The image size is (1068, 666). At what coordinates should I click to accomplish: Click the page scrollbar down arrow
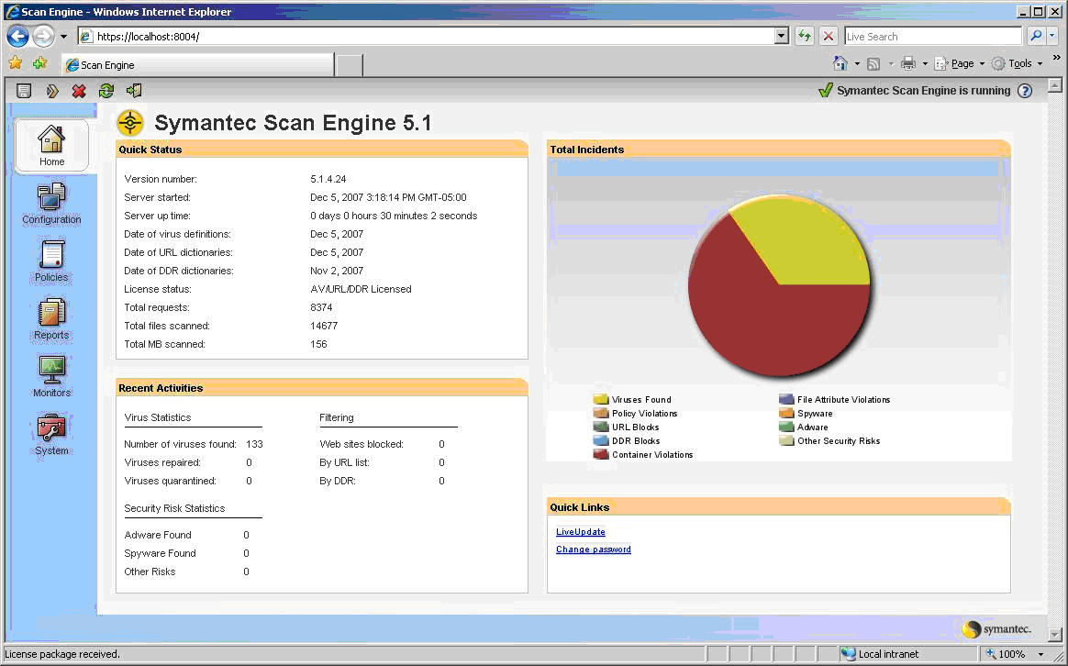tap(1055, 636)
